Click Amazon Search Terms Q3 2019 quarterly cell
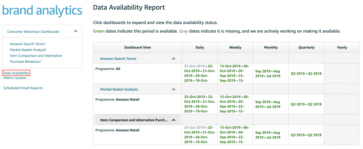This screenshot has height=149, width=363. pos(306,74)
